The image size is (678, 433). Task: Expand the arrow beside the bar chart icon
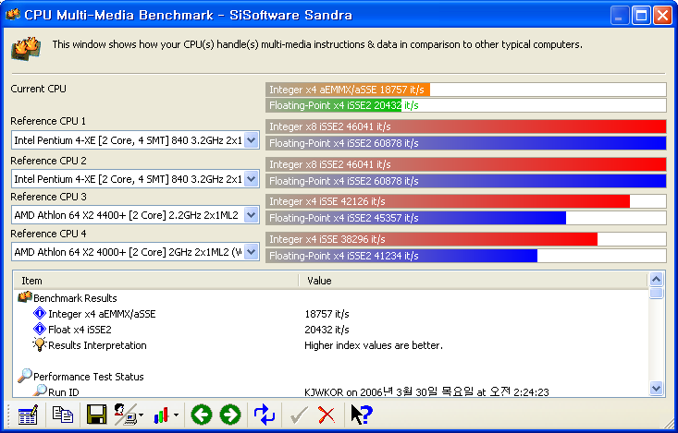[x=176, y=415]
